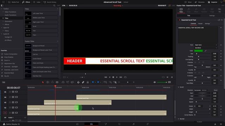Select the Blade Edit Mode tool
225x126 pixels.
pos(57,82)
